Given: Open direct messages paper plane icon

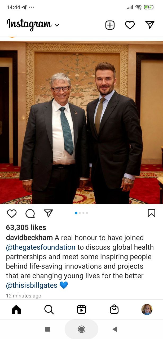Looking at the screenshot, I should (x=150, y=25).
